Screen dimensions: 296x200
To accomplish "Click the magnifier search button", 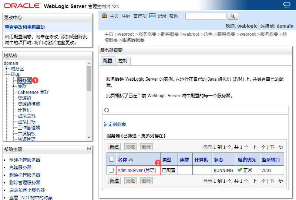I will click(233, 16).
